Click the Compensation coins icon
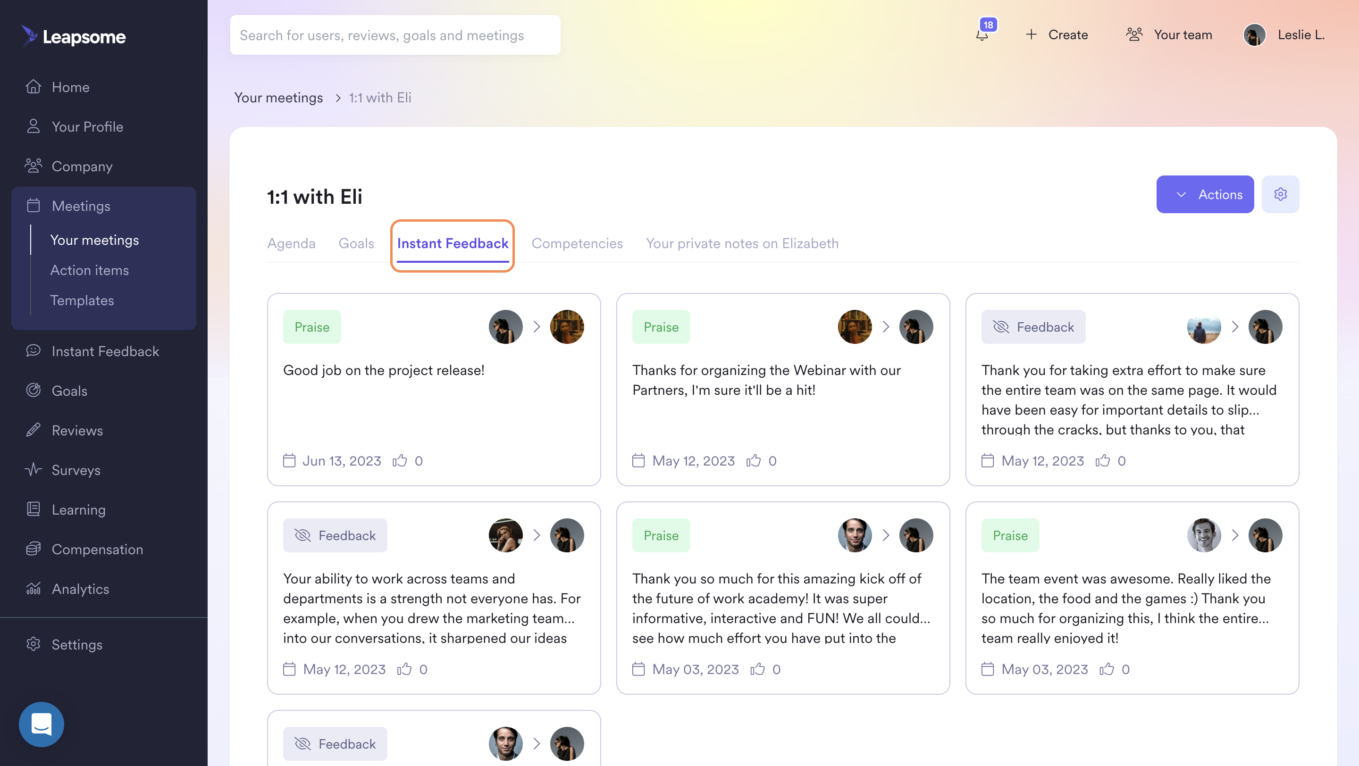The width and height of the screenshot is (1359, 766). [x=33, y=548]
